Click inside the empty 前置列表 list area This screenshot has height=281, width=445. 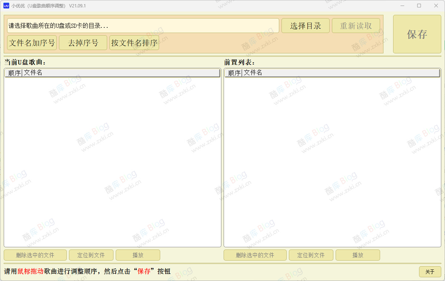click(x=332, y=159)
